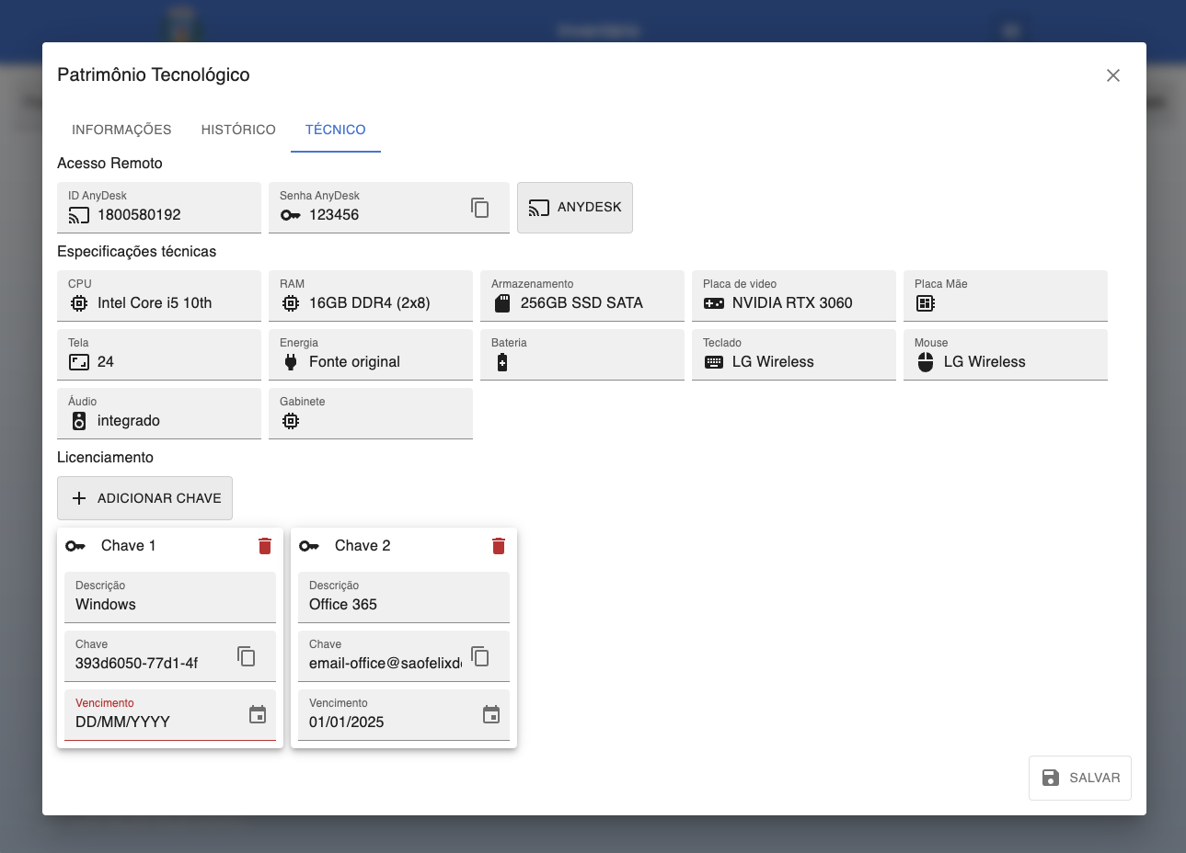The width and height of the screenshot is (1186, 853).
Task: Copy the Office 365 license key
Action: [480, 656]
